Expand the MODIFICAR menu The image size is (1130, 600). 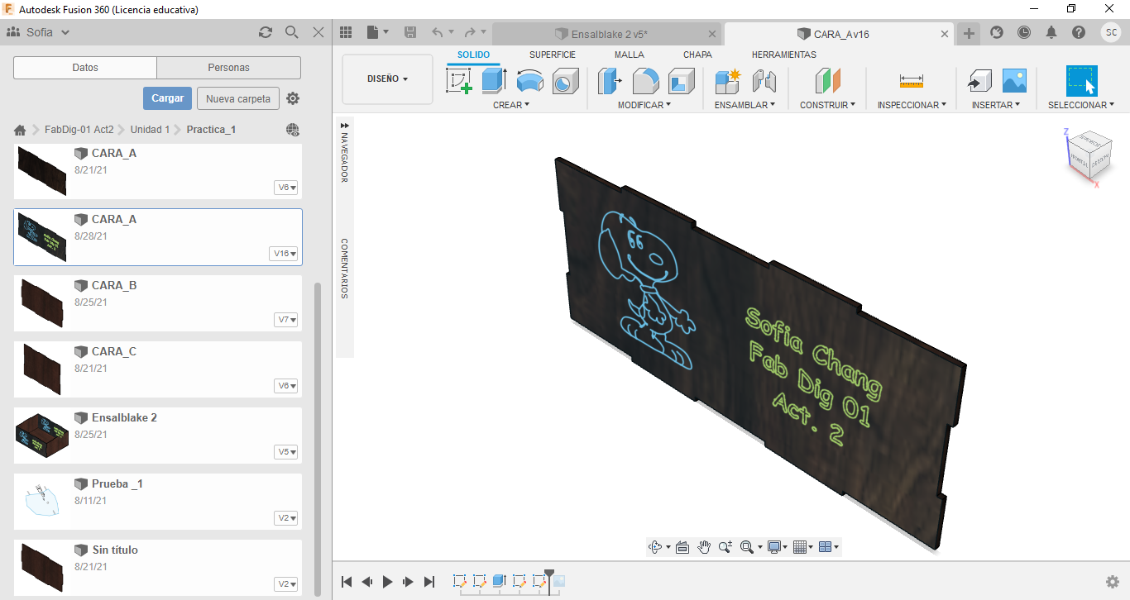point(644,105)
